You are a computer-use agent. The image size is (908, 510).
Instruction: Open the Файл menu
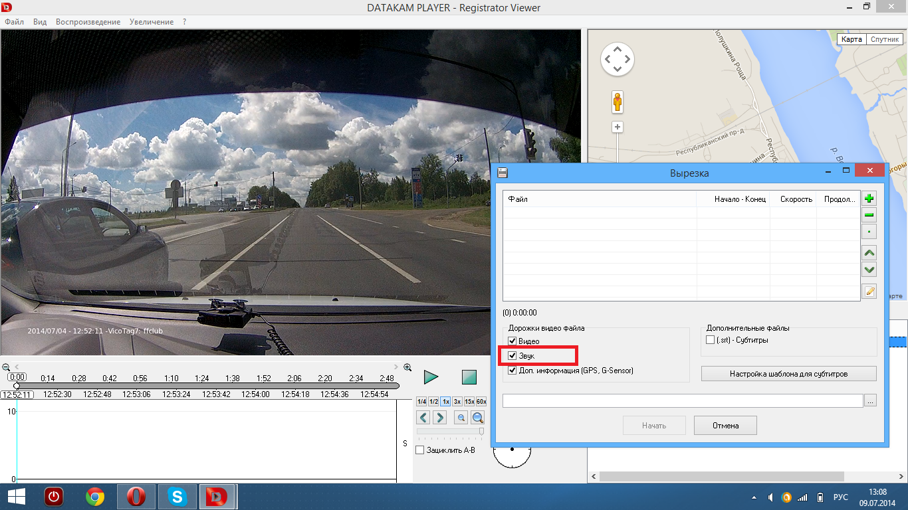click(x=14, y=22)
